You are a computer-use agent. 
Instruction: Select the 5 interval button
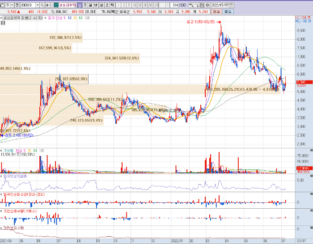(x=129, y=5)
